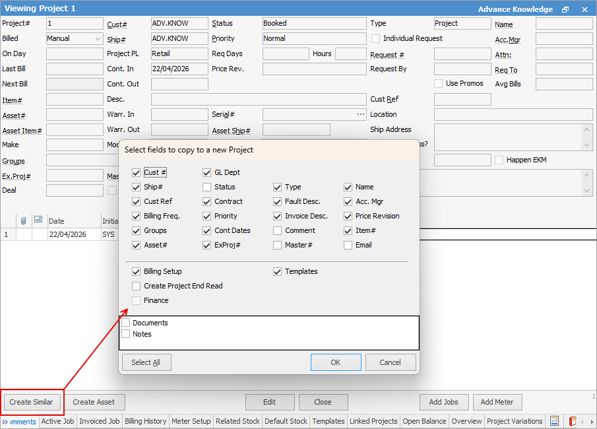The image size is (597, 429).
Task: Open the paperclip attachments column header
Action: click(x=24, y=220)
